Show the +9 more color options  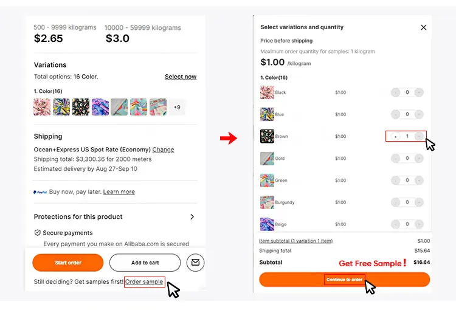click(176, 107)
